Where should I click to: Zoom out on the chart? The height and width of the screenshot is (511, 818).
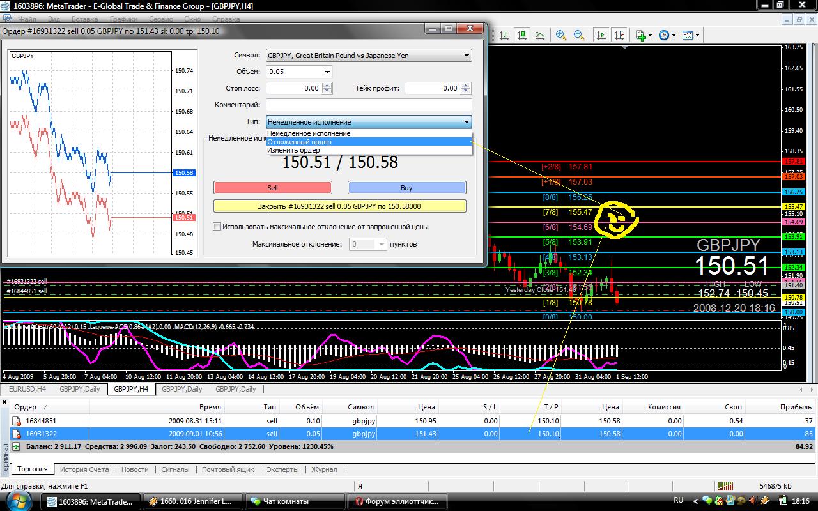point(579,35)
